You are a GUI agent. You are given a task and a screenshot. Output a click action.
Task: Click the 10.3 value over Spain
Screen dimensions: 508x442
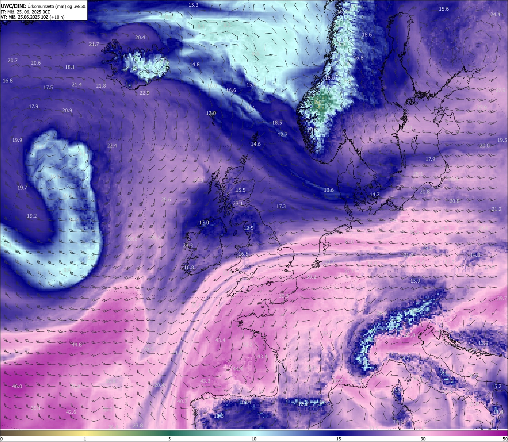(x=219, y=416)
